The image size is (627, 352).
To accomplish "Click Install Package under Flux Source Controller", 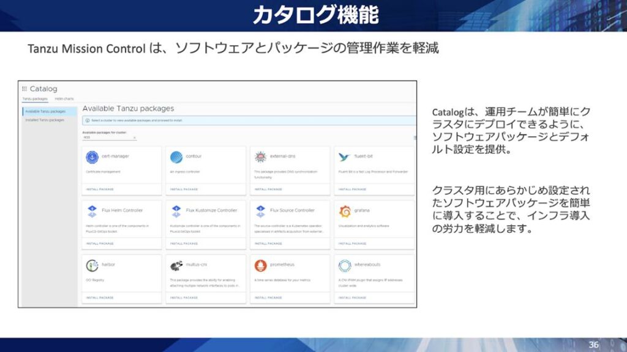I will pos(268,243).
